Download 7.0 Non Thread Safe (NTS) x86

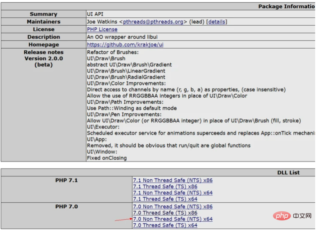[x=173, y=207]
